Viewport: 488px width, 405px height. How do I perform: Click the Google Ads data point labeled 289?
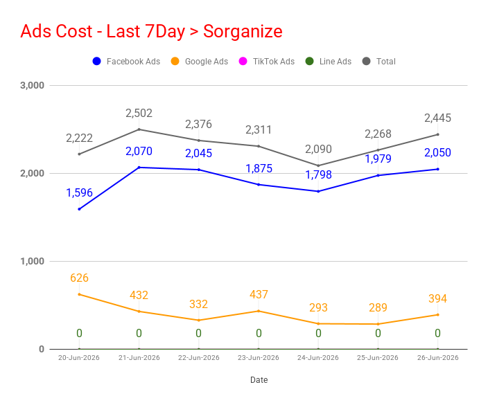point(378,324)
